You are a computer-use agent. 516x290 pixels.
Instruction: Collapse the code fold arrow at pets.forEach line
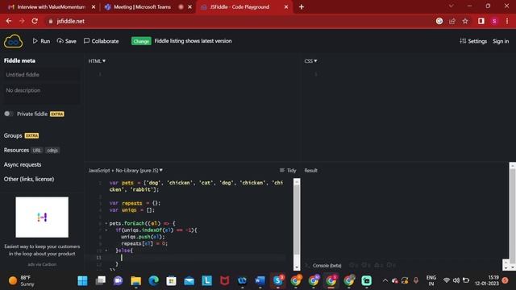(106, 223)
